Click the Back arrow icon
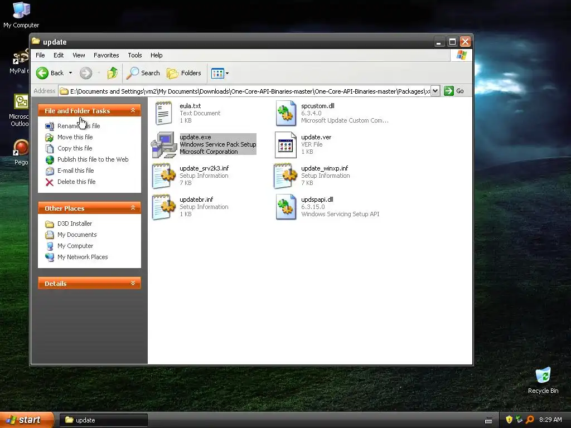 [42, 73]
